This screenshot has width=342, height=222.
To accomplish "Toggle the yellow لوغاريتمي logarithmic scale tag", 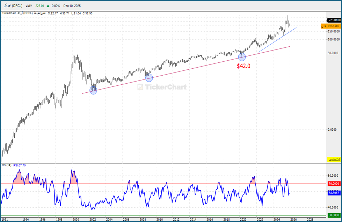I will pyautogui.click(x=334, y=160).
